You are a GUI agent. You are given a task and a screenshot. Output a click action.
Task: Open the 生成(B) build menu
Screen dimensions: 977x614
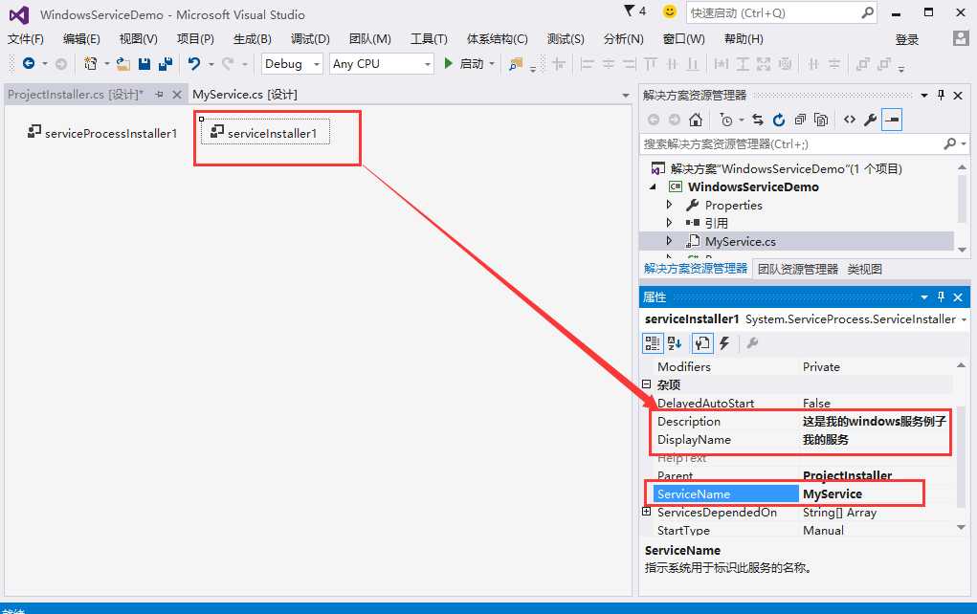[x=253, y=38]
